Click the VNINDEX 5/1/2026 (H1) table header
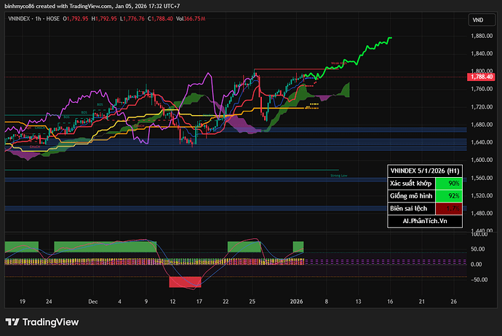The width and height of the screenshot is (502, 336). pyautogui.click(x=424, y=170)
